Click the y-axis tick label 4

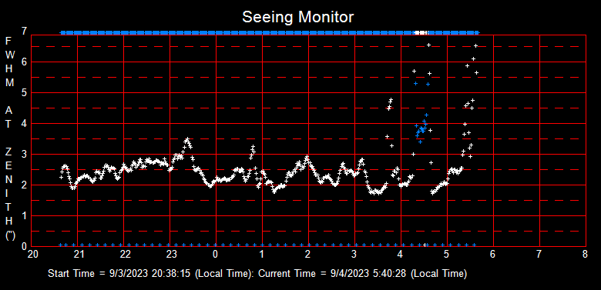24,123
